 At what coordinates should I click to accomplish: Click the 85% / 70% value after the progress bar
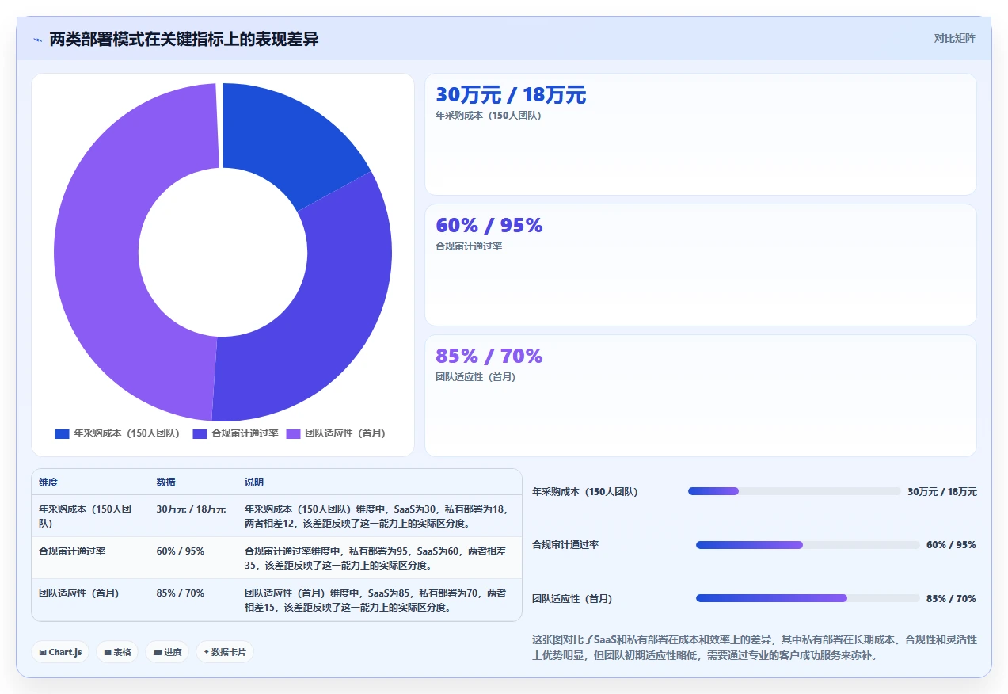point(951,599)
